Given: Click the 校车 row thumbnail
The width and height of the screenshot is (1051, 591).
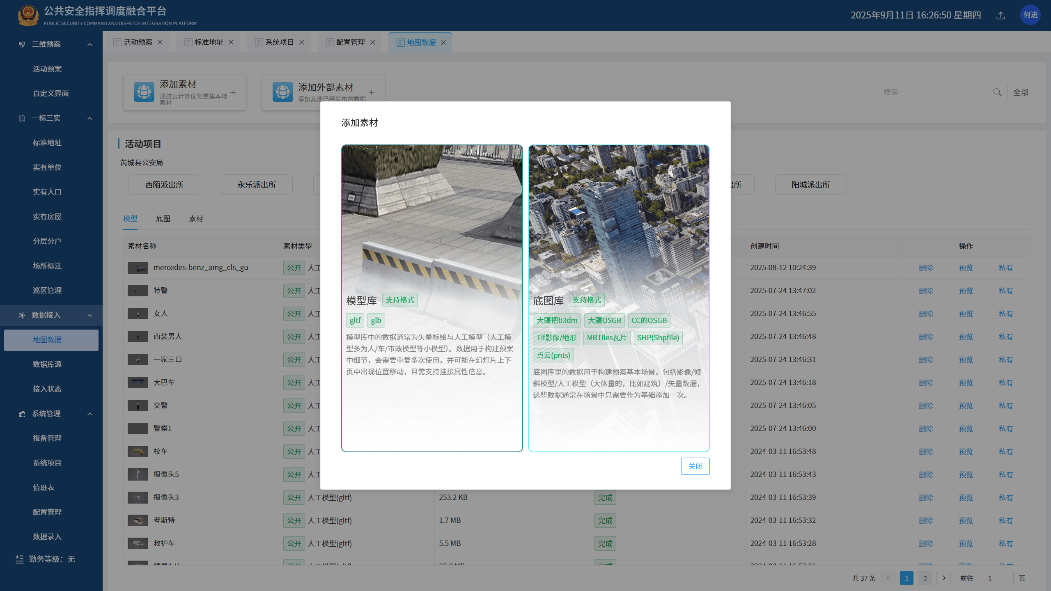Looking at the screenshot, I should (138, 451).
